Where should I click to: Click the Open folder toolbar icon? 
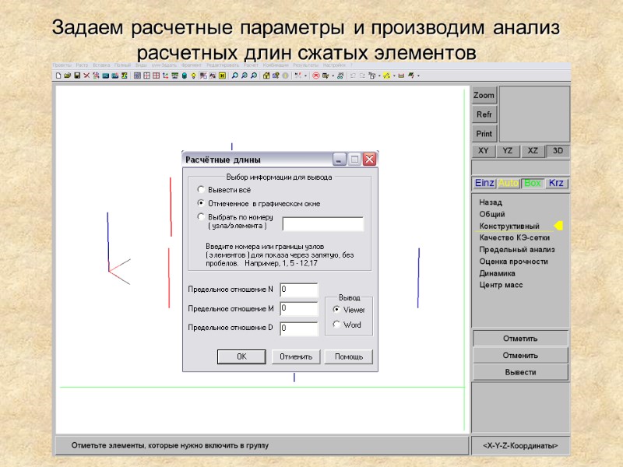tap(68, 75)
